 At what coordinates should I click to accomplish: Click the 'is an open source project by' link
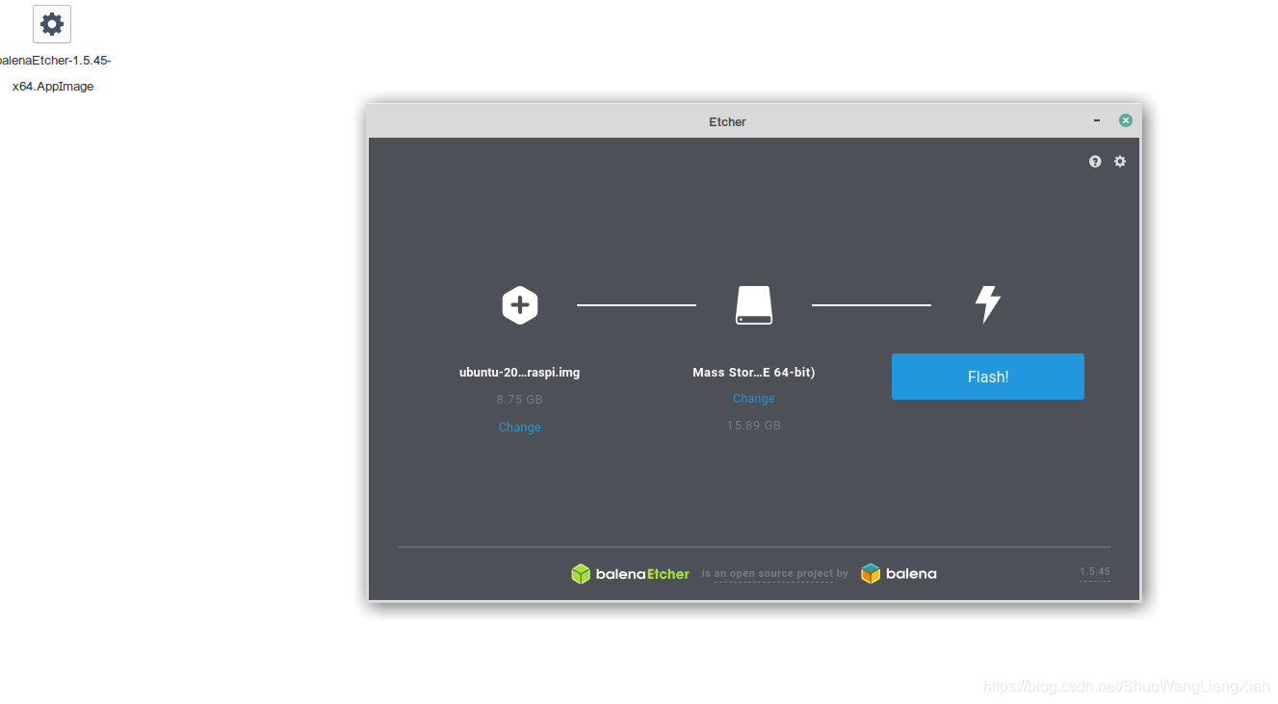pyautogui.click(x=774, y=574)
